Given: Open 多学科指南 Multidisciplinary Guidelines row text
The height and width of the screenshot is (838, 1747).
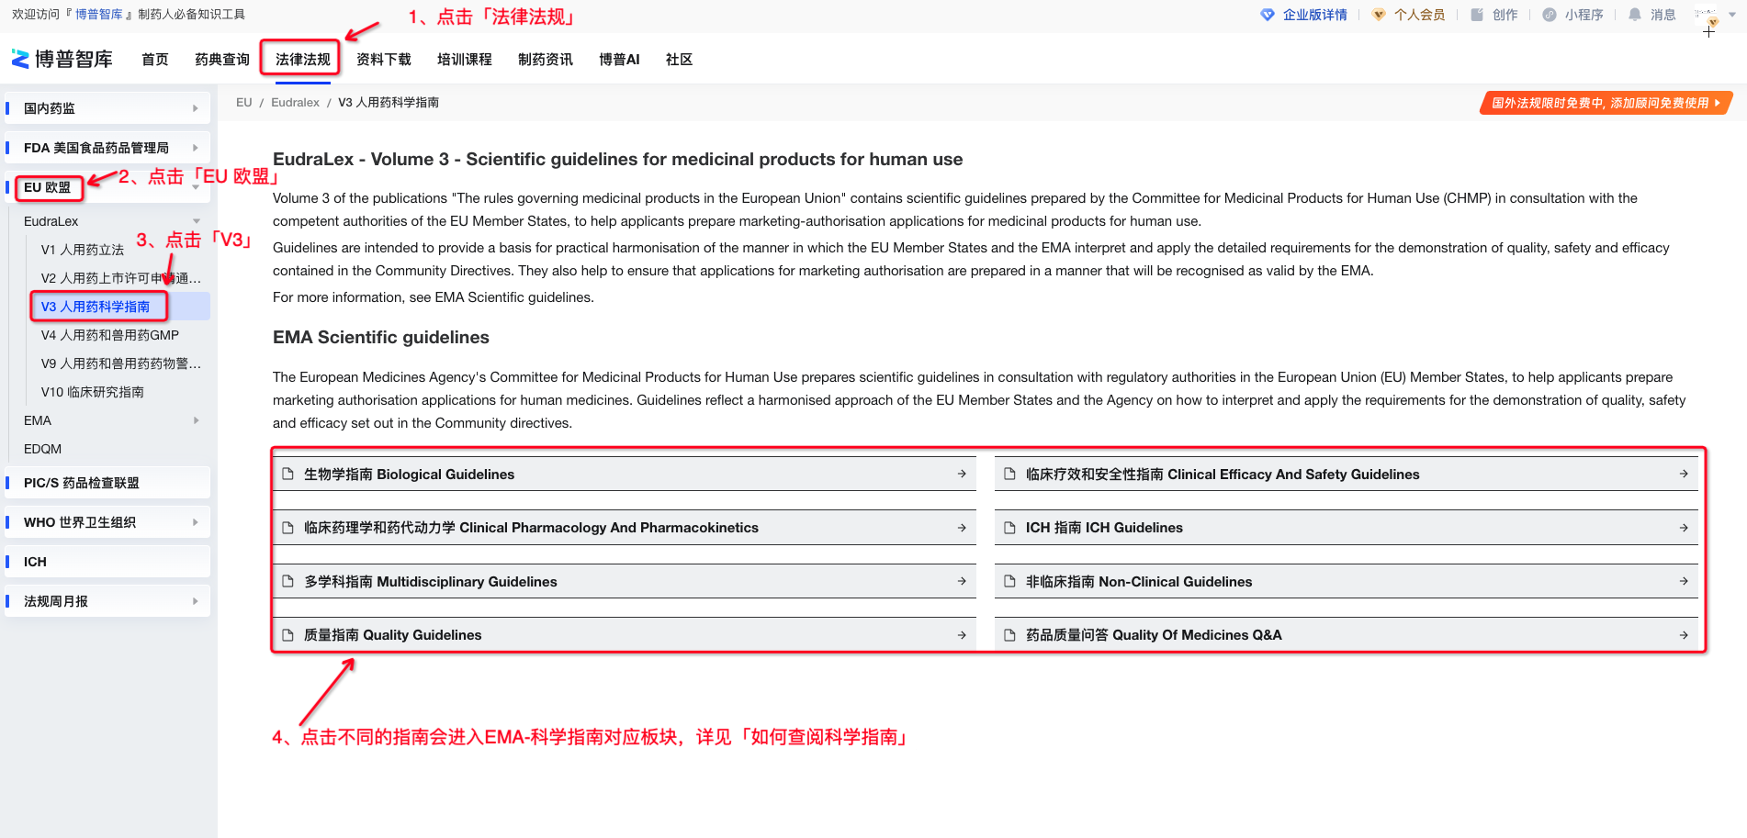Looking at the screenshot, I should [431, 582].
